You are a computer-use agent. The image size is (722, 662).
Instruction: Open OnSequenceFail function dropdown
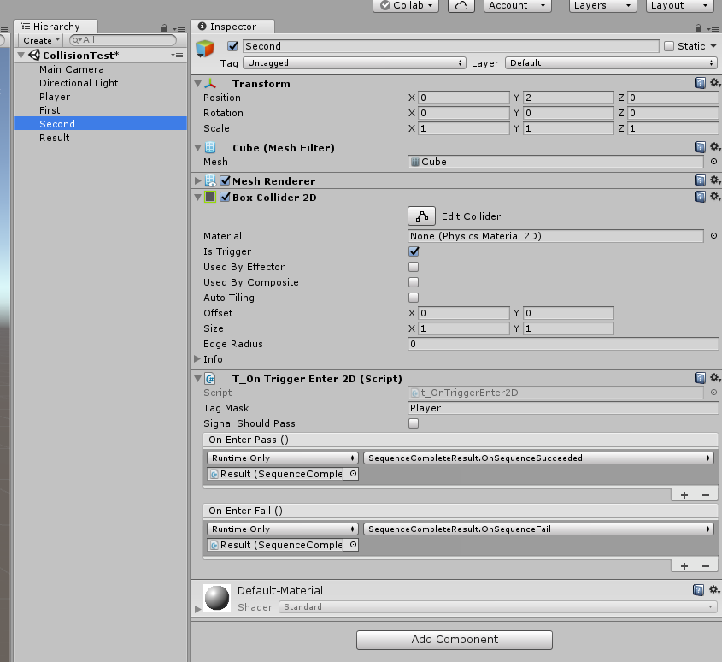[x=539, y=529]
